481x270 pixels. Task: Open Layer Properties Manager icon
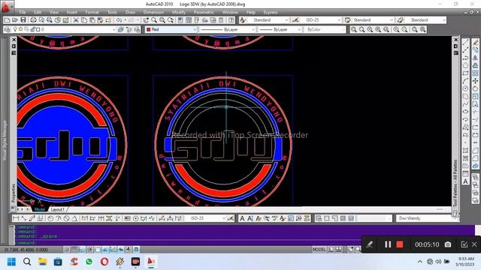pos(8,29)
